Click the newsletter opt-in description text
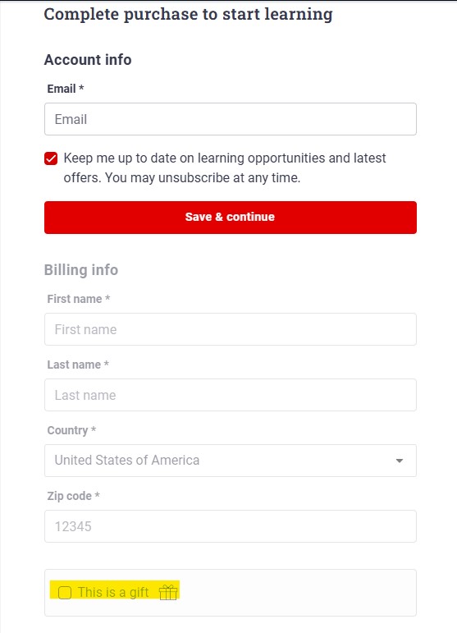The image size is (457, 633). click(225, 167)
